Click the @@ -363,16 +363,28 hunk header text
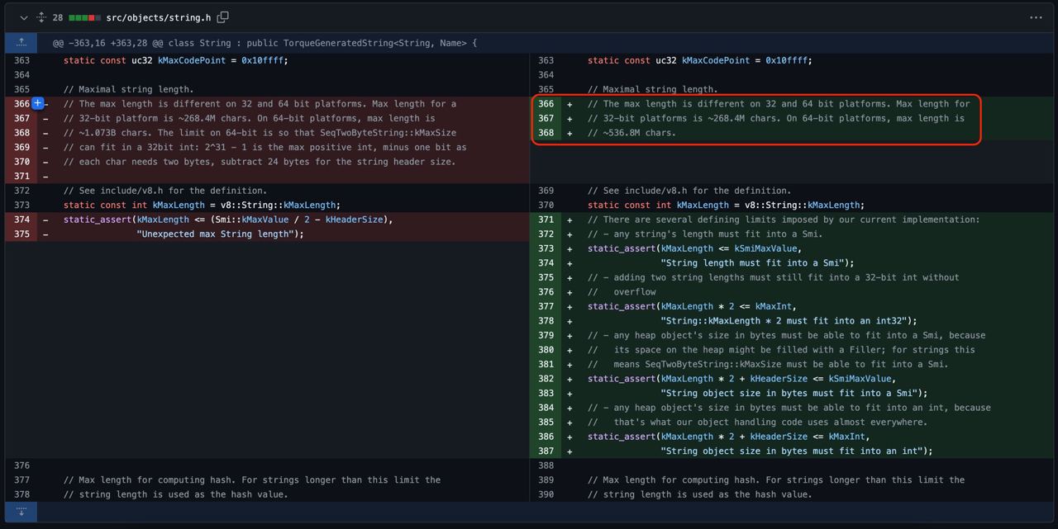 pyautogui.click(x=264, y=43)
